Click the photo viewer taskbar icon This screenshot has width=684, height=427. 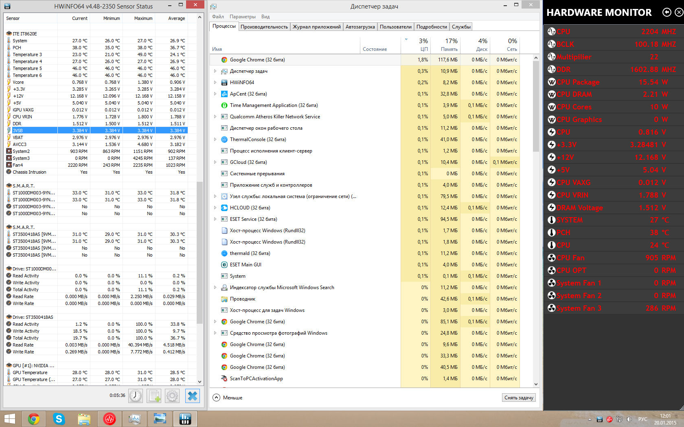tap(160, 419)
